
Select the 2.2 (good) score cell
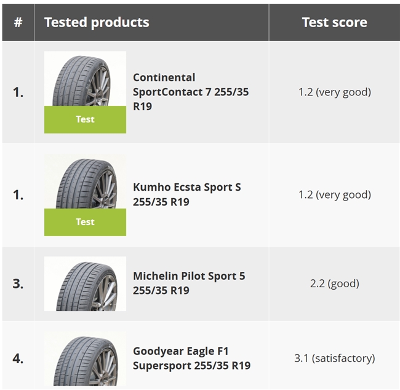(334, 284)
